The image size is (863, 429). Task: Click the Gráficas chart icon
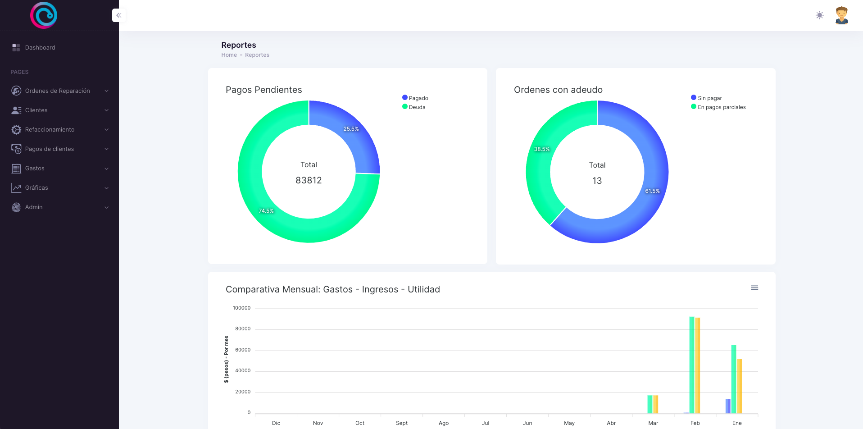[16, 188]
